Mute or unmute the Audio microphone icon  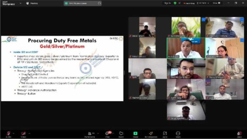pyautogui.click(x=9, y=133)
